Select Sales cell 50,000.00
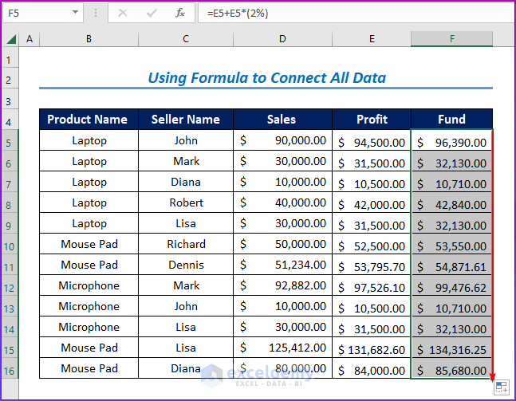The width and height of the screenshot is (516, 401). (282, 244)
